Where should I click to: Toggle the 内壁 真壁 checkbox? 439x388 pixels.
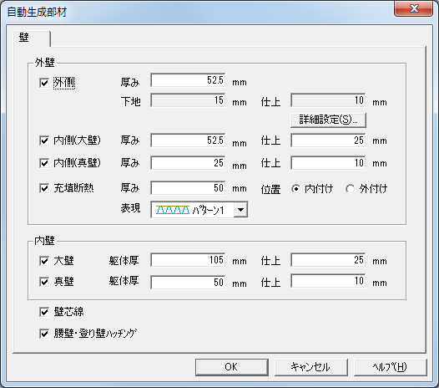[x=44, y=282]
